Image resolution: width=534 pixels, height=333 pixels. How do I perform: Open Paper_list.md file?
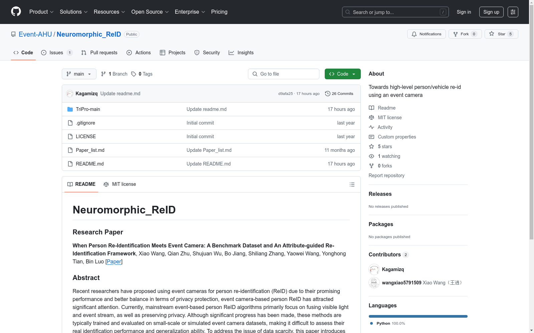[x=90, y=150]
